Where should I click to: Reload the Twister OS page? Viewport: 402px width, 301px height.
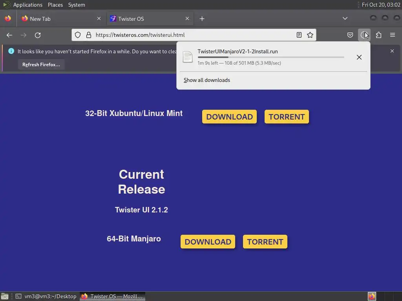pyautogui.click(x=38, y=35)
